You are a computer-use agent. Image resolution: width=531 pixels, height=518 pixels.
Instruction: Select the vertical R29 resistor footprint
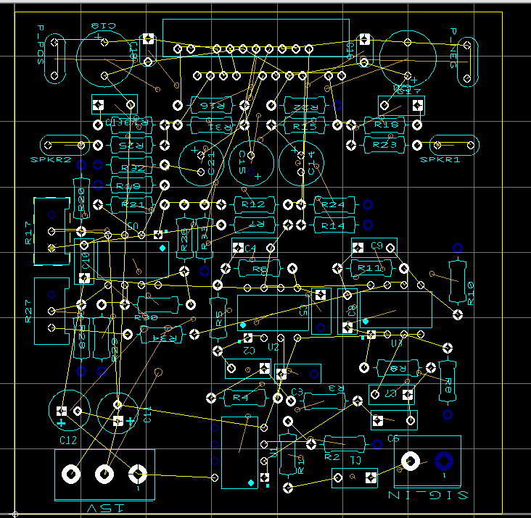(102, 338)
